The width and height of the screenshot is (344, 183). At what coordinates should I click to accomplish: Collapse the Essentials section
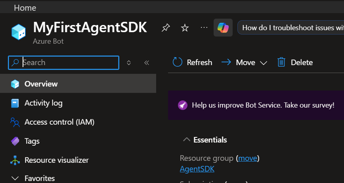point(187,140)
